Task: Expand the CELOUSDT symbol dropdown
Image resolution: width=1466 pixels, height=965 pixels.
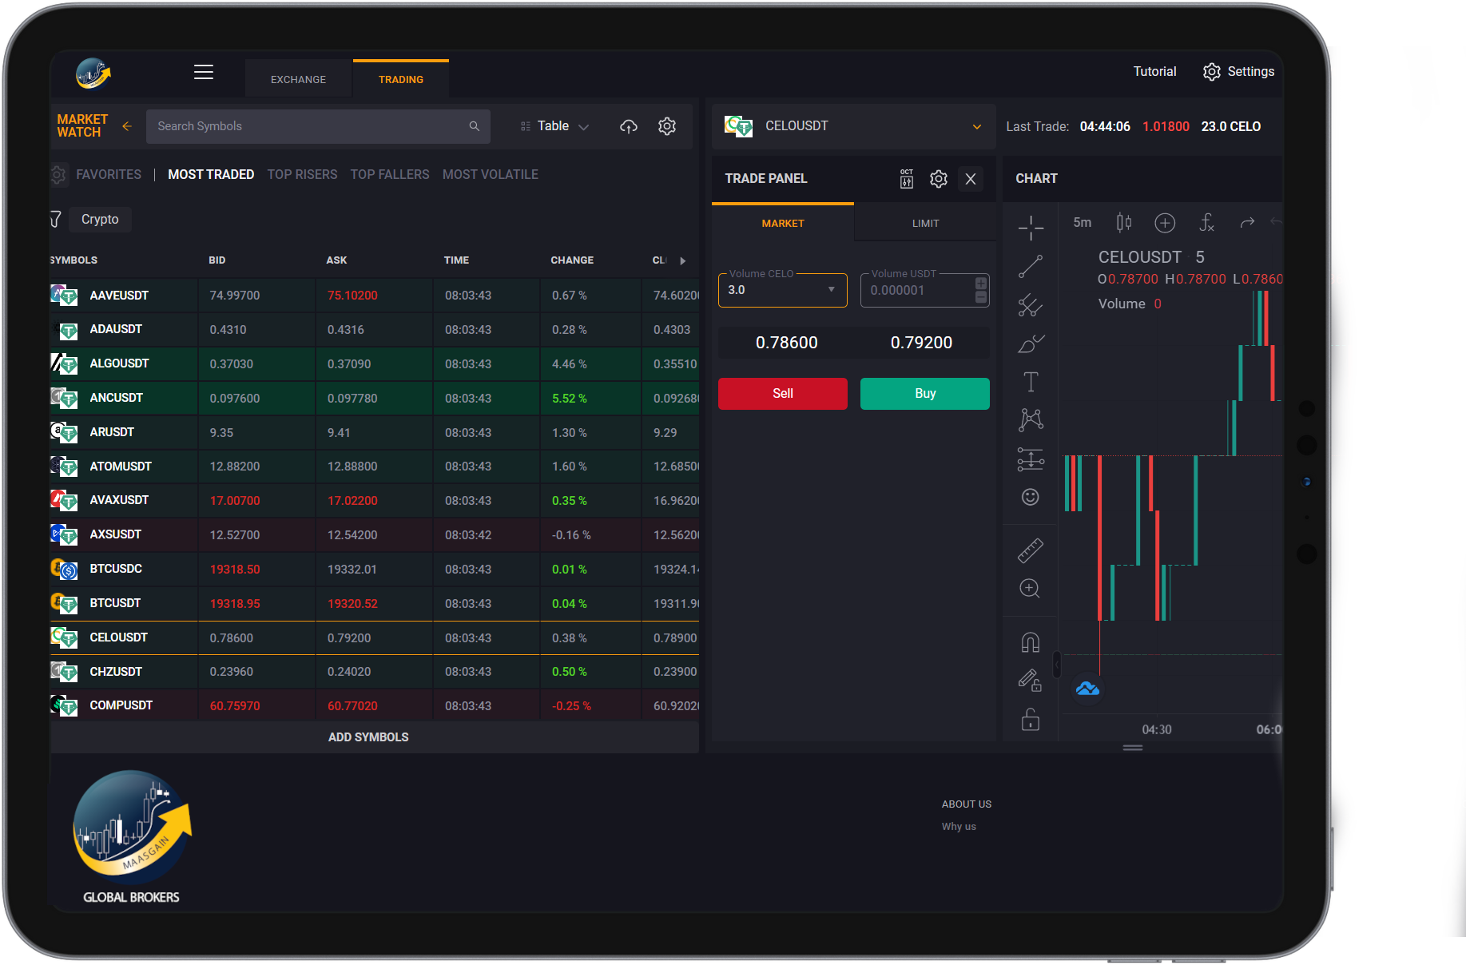Action: click(x=976, y=126)
